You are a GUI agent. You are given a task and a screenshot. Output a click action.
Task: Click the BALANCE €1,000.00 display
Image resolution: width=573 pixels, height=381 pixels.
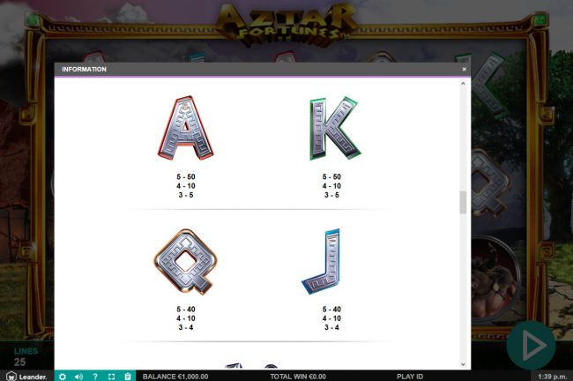click(175, 377)
